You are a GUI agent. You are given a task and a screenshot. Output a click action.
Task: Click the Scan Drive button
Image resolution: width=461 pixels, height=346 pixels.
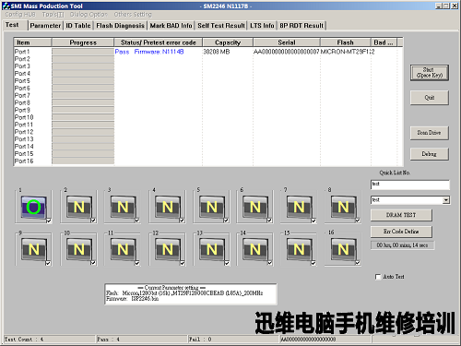tap(430, 133)
